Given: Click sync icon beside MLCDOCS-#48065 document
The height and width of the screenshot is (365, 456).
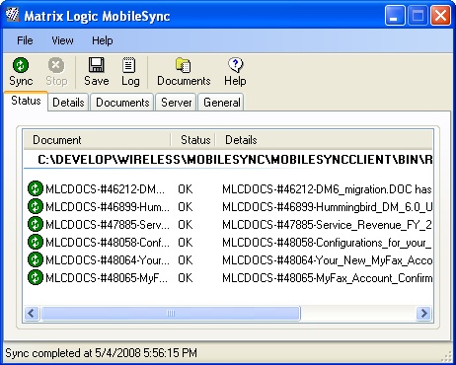Looking at the screenshot, I should (36, 277).
